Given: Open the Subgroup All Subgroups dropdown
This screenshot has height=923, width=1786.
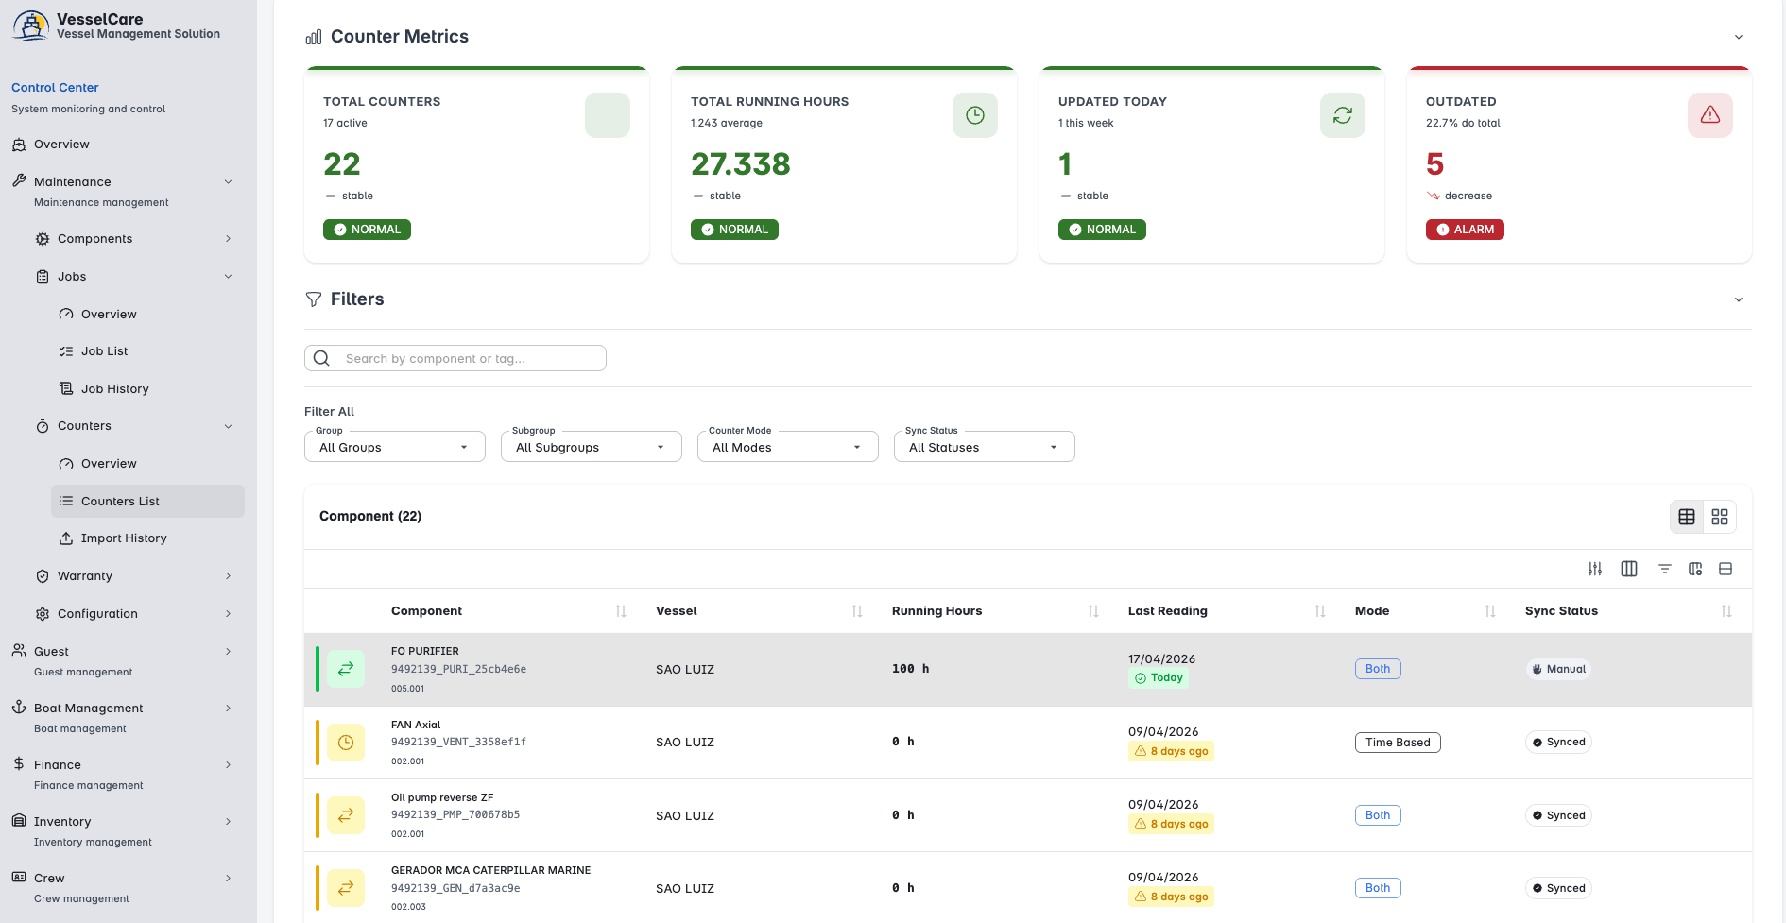Looking at the screenshot, I should pos(592,447).
